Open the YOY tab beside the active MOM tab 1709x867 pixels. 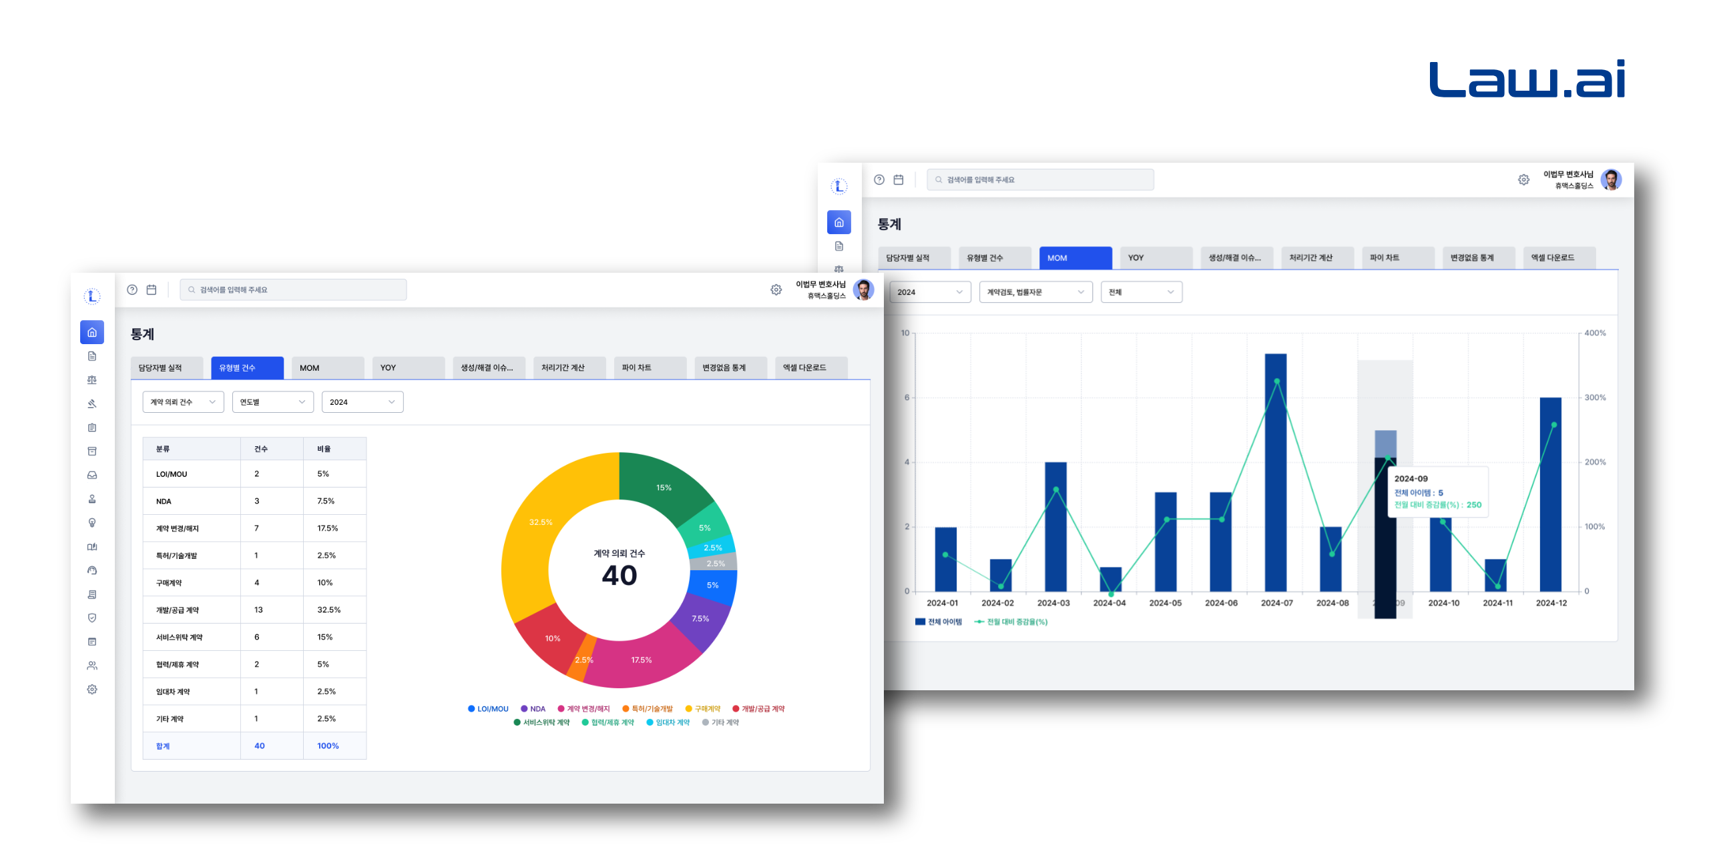[1155, 258]
